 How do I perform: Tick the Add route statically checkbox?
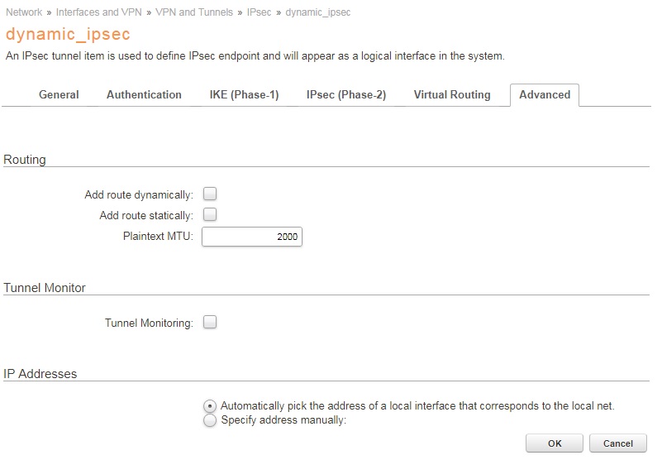pos(210,215)
